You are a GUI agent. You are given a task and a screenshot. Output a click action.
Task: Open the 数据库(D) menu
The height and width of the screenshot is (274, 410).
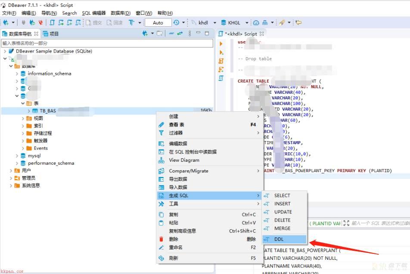pyautogui.click(x=121, y=13)
